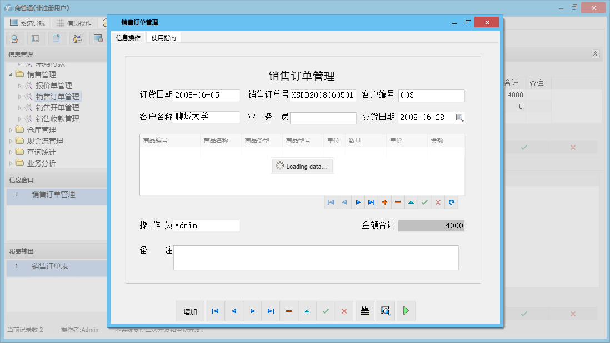Open print preview using the magnifier document icon
This screenshot has width=610, height=343.
385,311
